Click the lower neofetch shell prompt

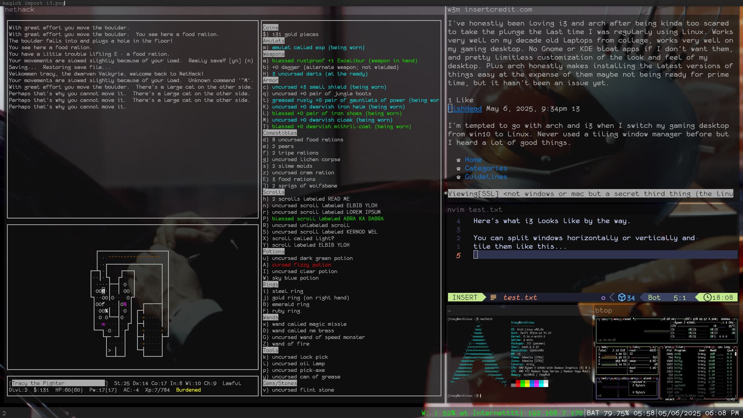click(464, 396)
